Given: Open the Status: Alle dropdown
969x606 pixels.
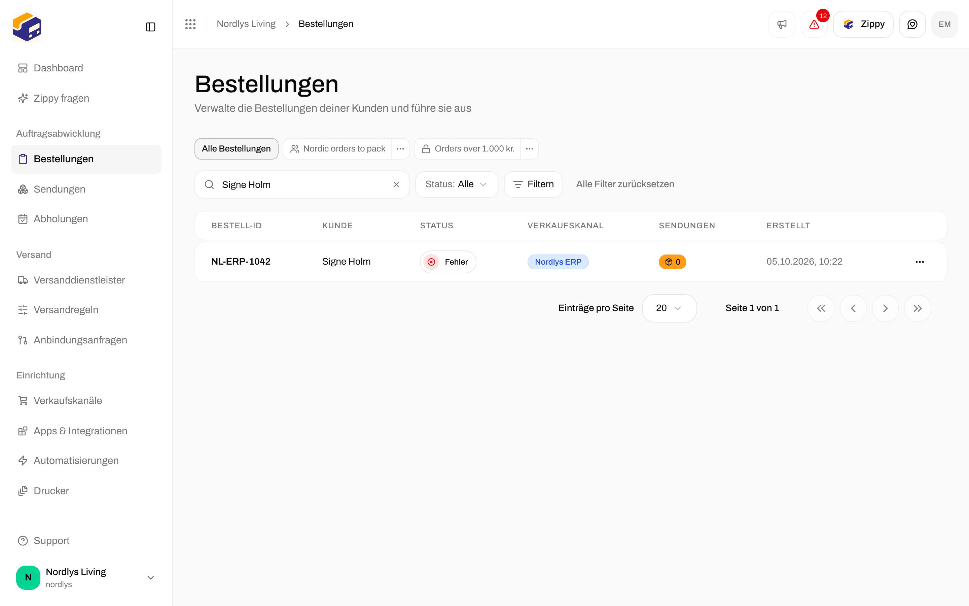Looking at the screenshot, I should coord(457,184).
